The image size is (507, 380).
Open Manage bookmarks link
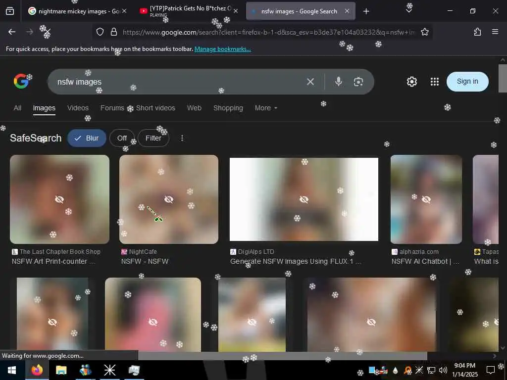pyautogui.click(x=222, y=49)
